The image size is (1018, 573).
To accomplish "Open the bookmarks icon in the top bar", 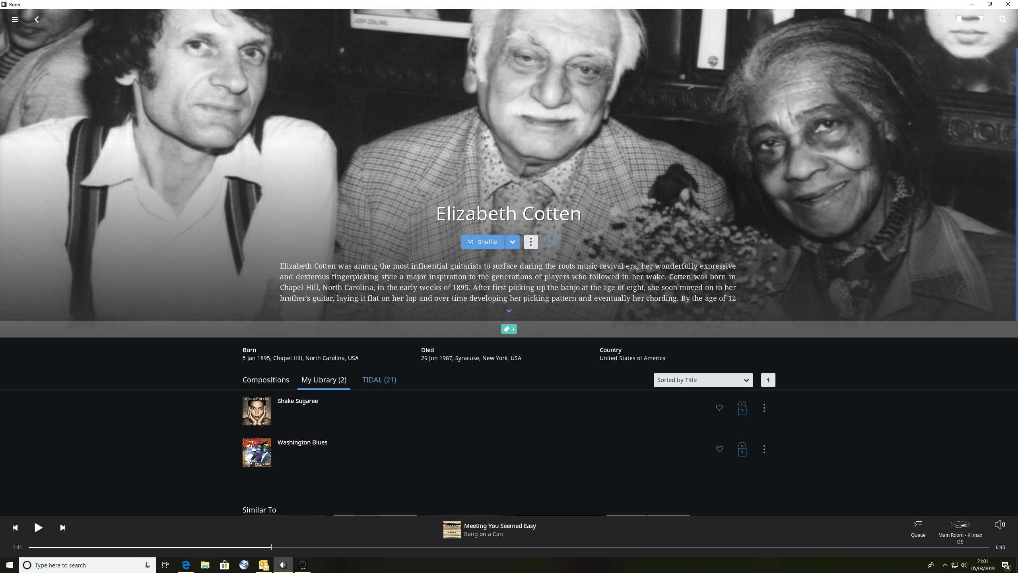I will click(x=958, y=19).
